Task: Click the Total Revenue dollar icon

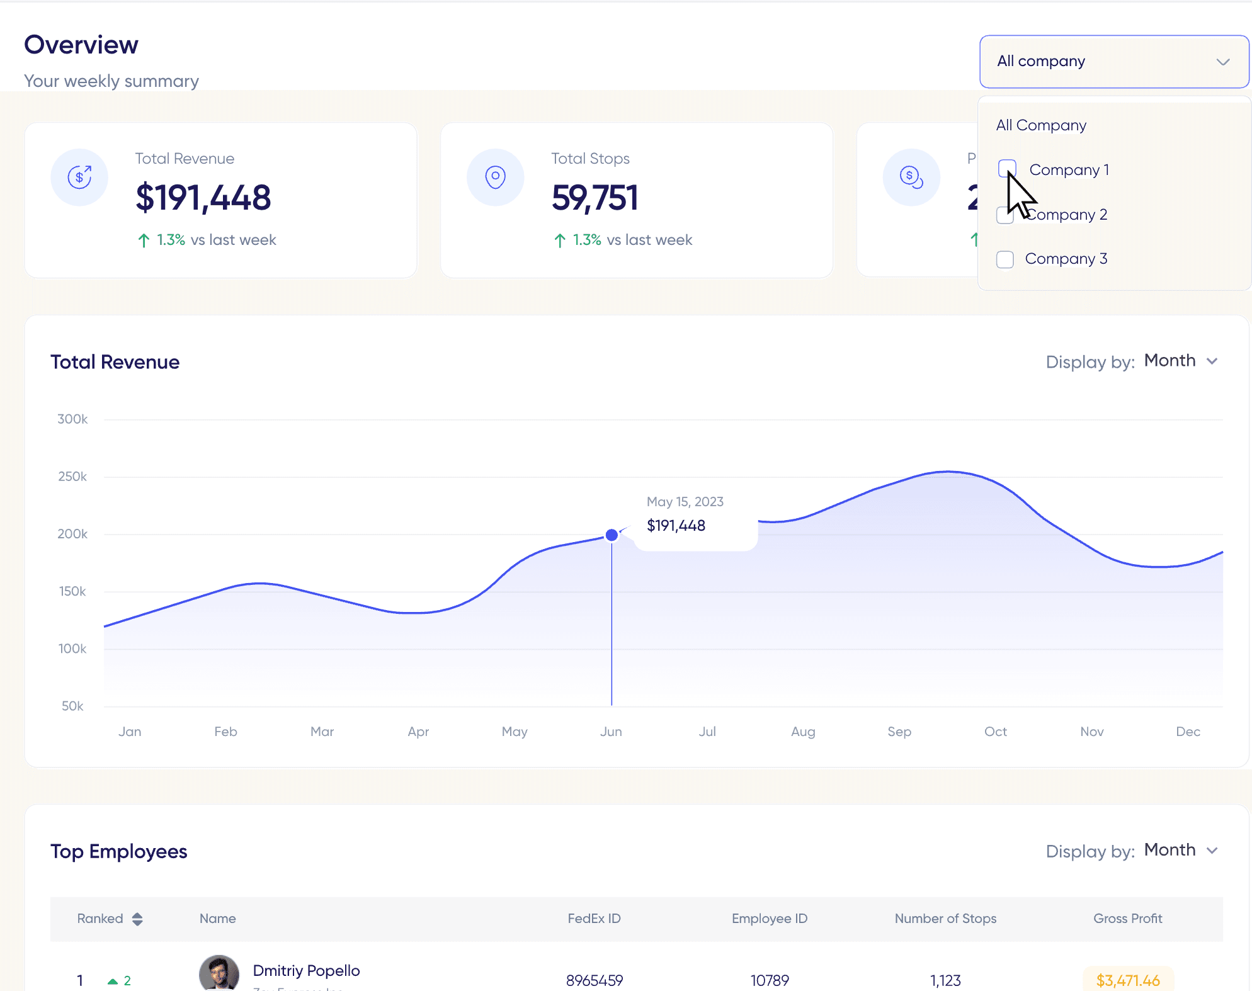Action: [79, 177]
